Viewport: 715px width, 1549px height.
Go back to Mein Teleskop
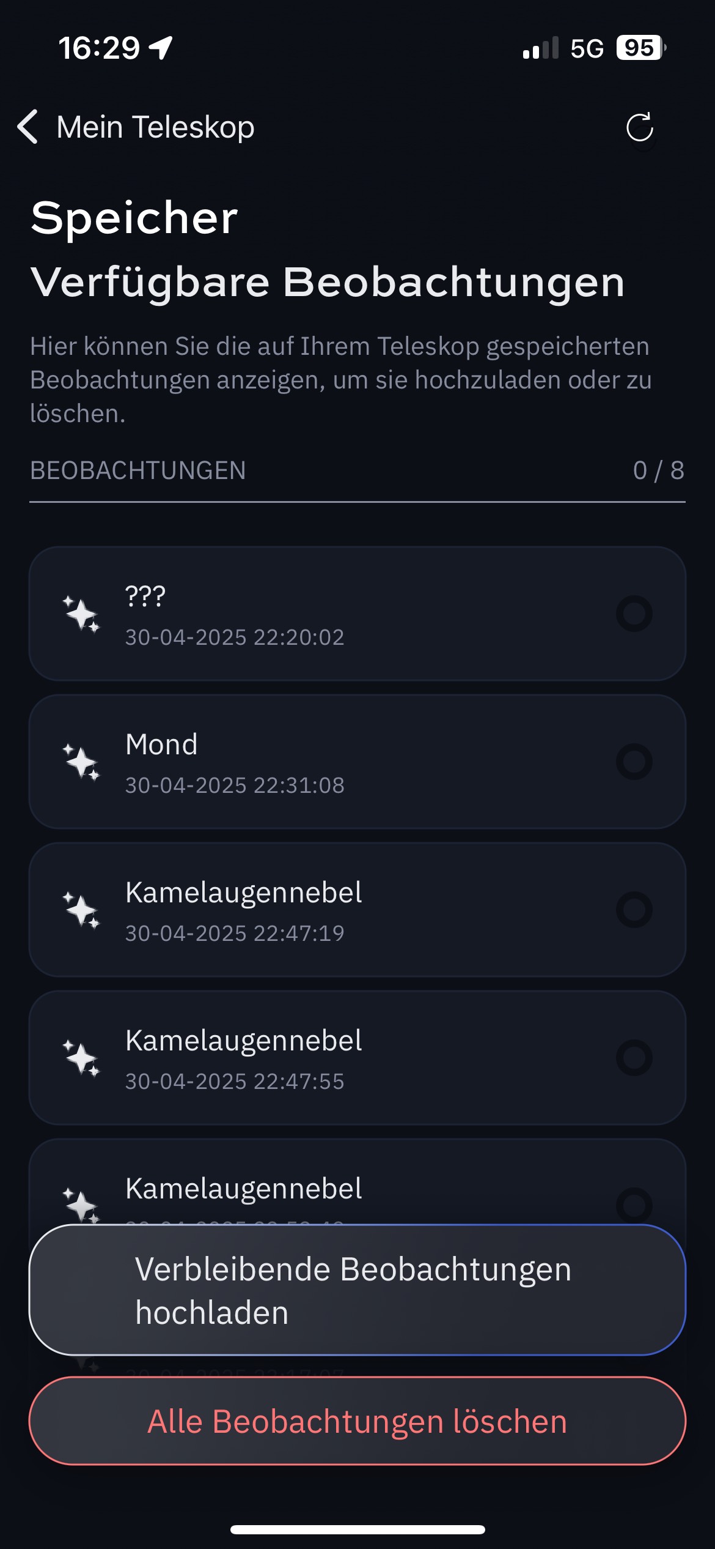[155, 127]
